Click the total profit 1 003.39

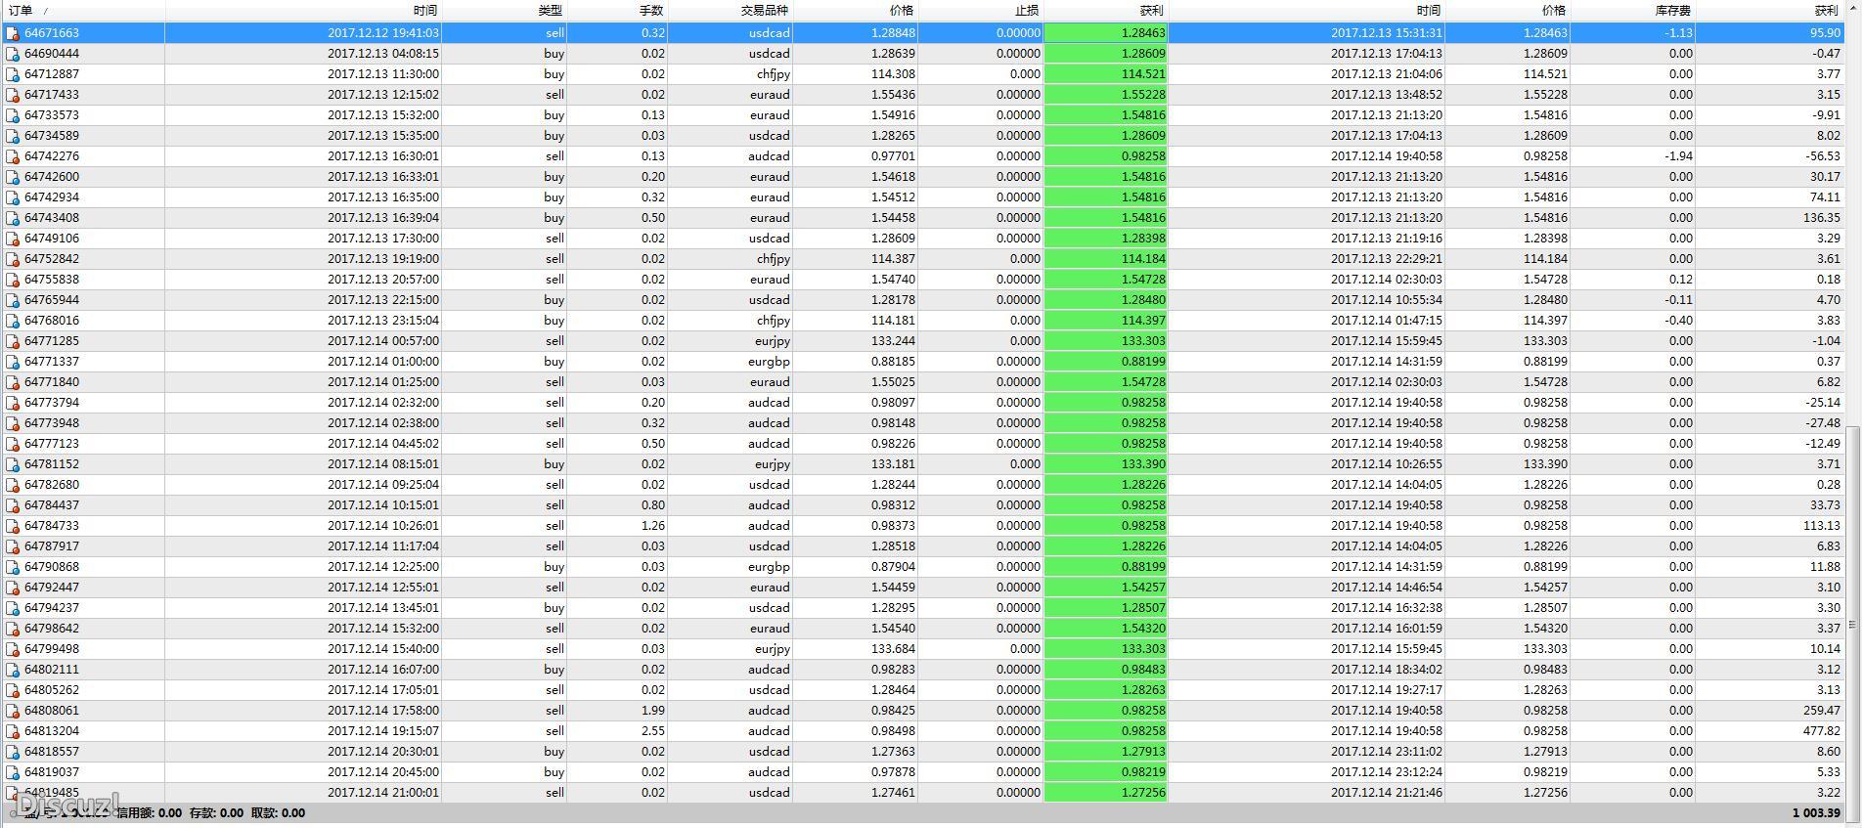coord(1816,812)
